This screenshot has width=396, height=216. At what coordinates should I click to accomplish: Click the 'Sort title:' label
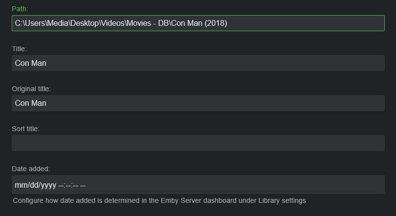(25, 129)
